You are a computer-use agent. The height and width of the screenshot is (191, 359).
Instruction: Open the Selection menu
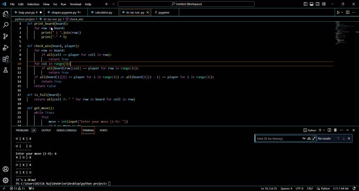(x=33, y=4)
